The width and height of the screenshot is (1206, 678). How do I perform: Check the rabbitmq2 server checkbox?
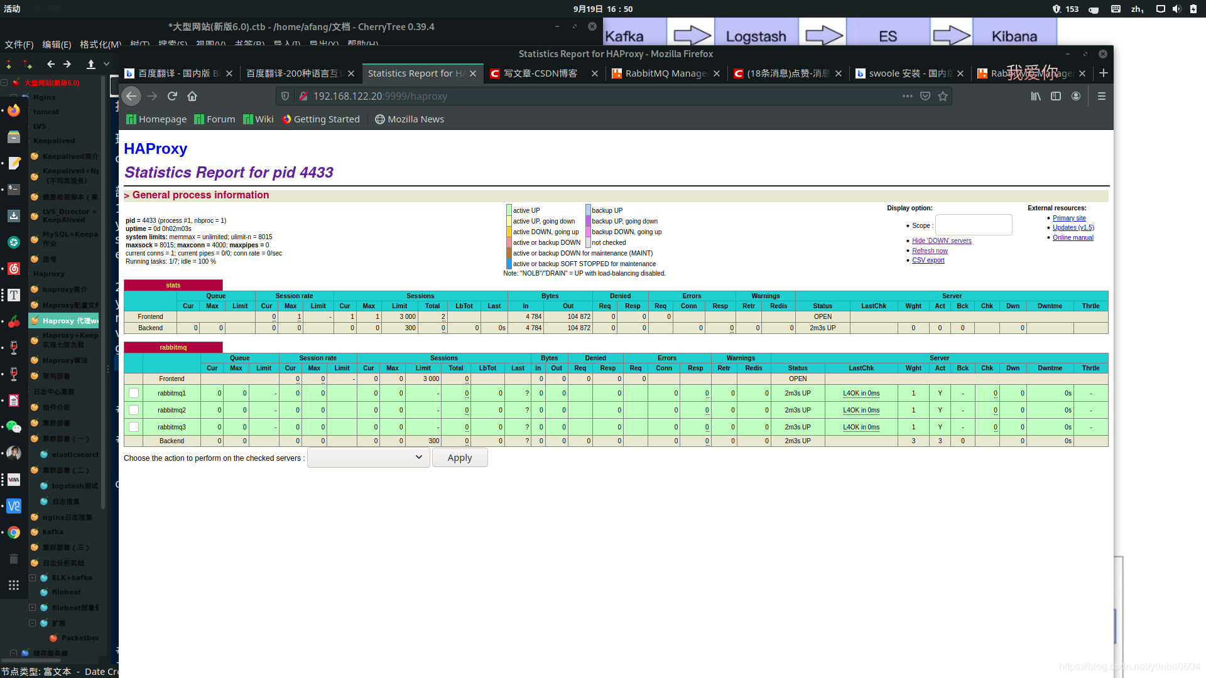133,409
